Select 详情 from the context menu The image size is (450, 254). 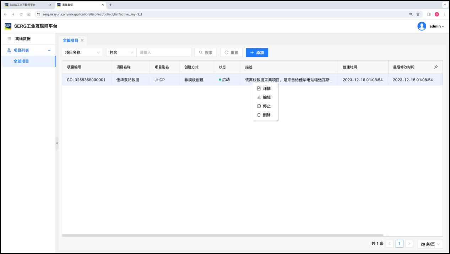(x=266, y=89)
